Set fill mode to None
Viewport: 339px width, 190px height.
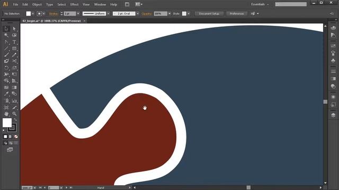(x=16, y=137)
